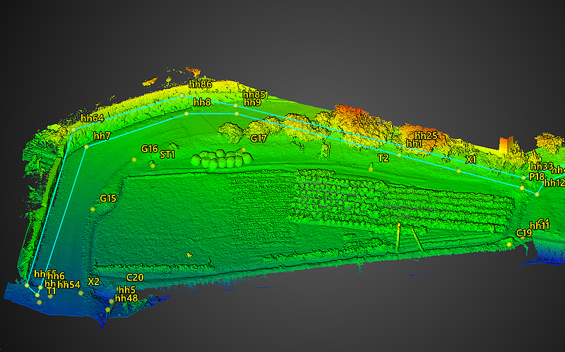
Task: Click the hh48 point label
Action: [126, 298]
